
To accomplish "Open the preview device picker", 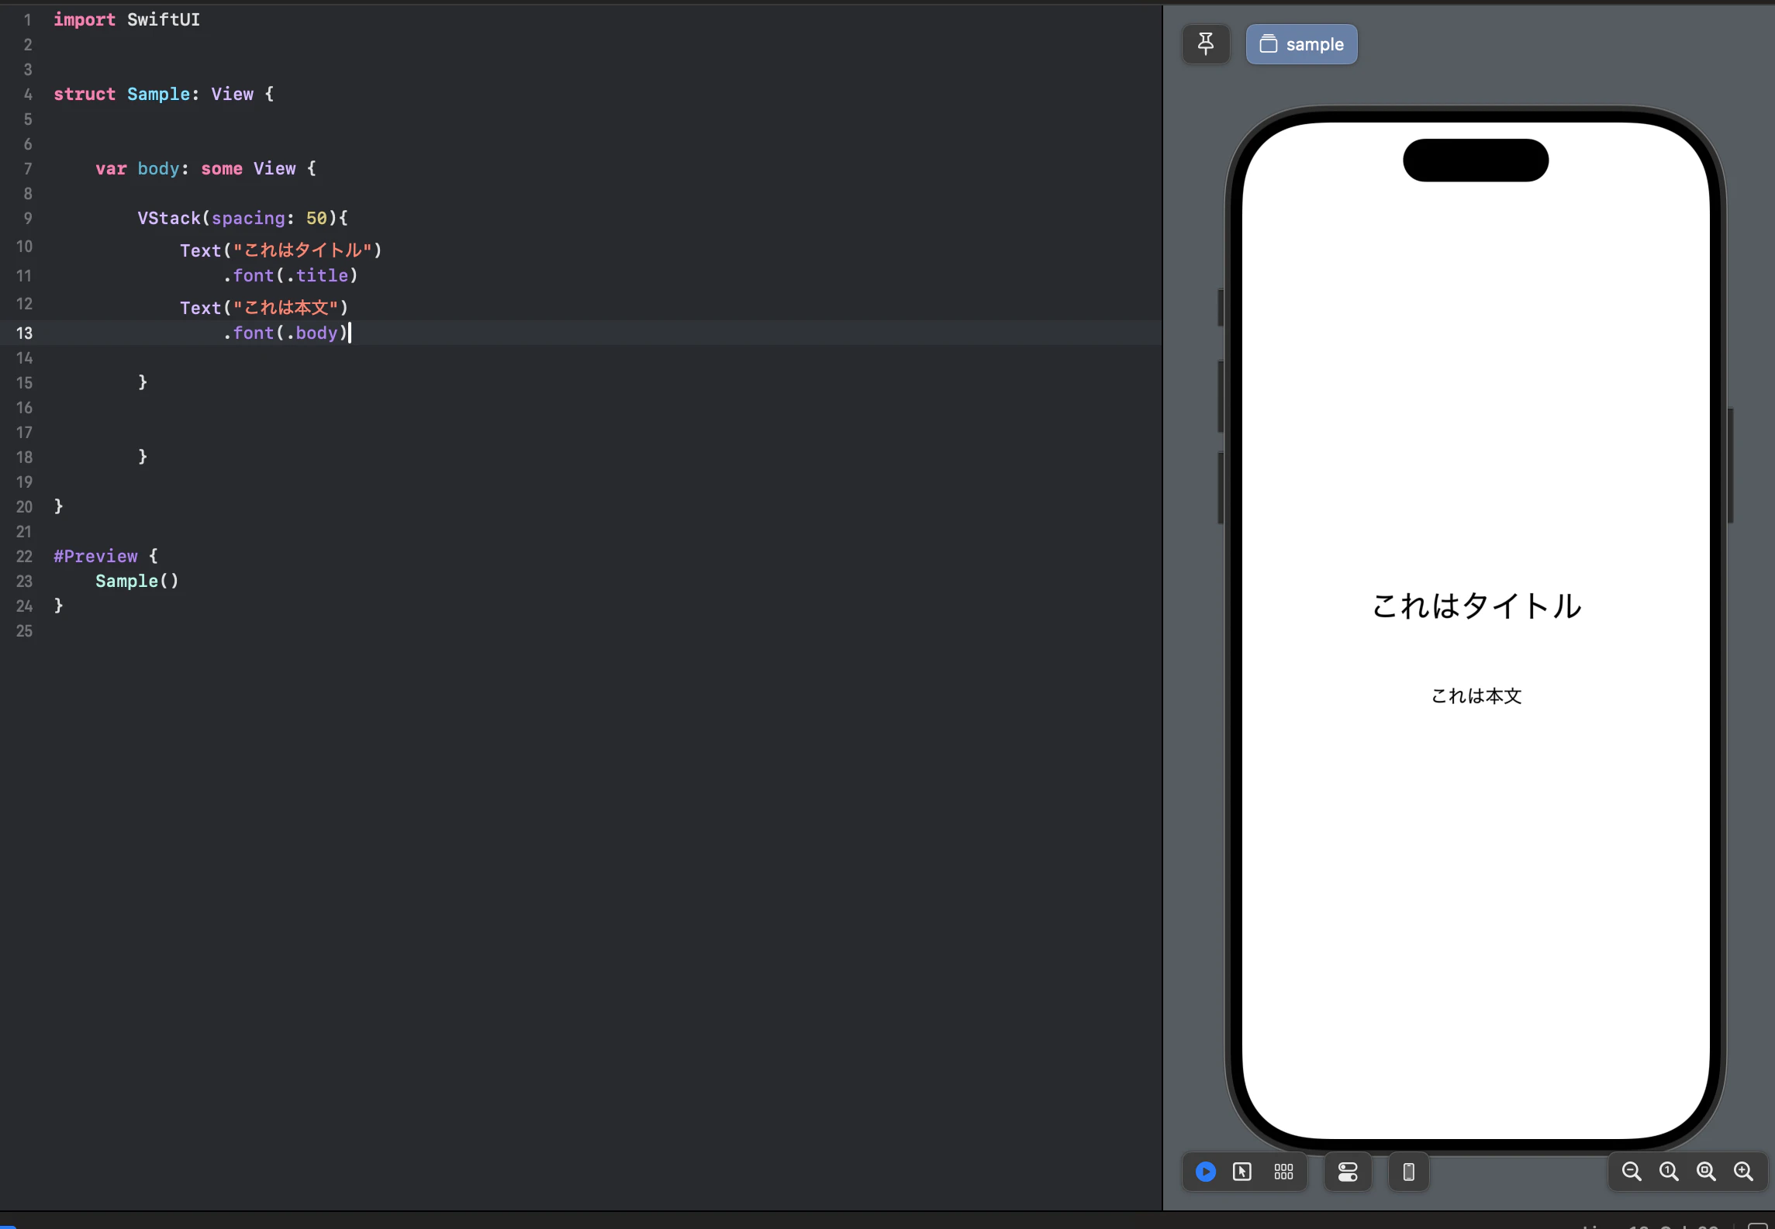I will pyautogui.click(x=1407, y=1172).
